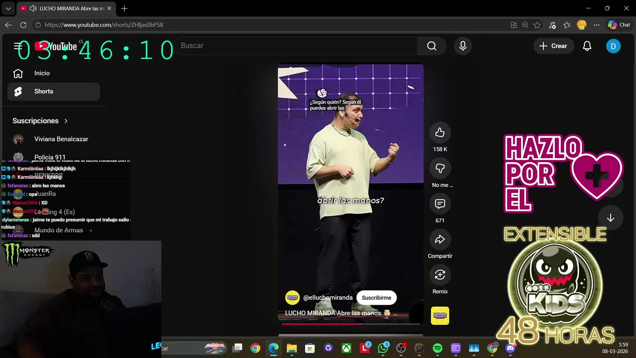
Task: Share the Short via Compartir
Action: point(440,239)
